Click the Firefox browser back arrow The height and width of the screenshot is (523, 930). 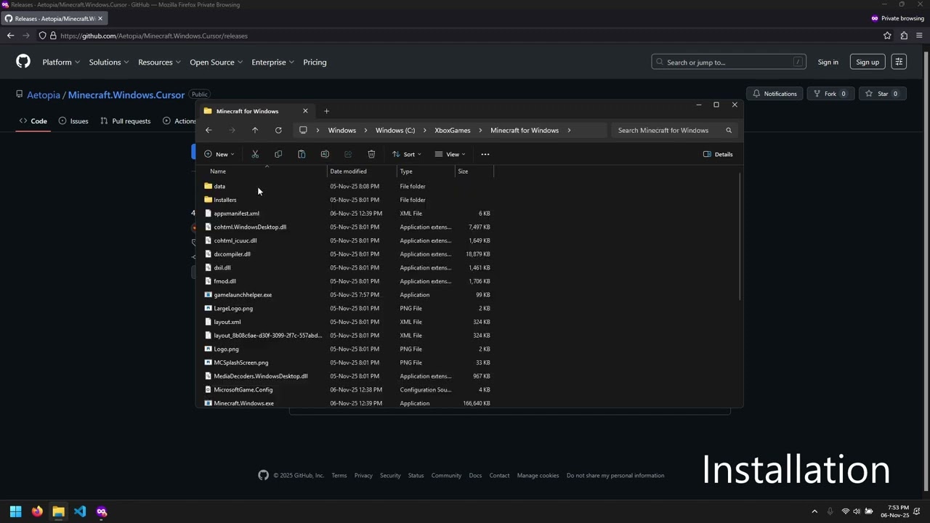[x=10, y=36]
